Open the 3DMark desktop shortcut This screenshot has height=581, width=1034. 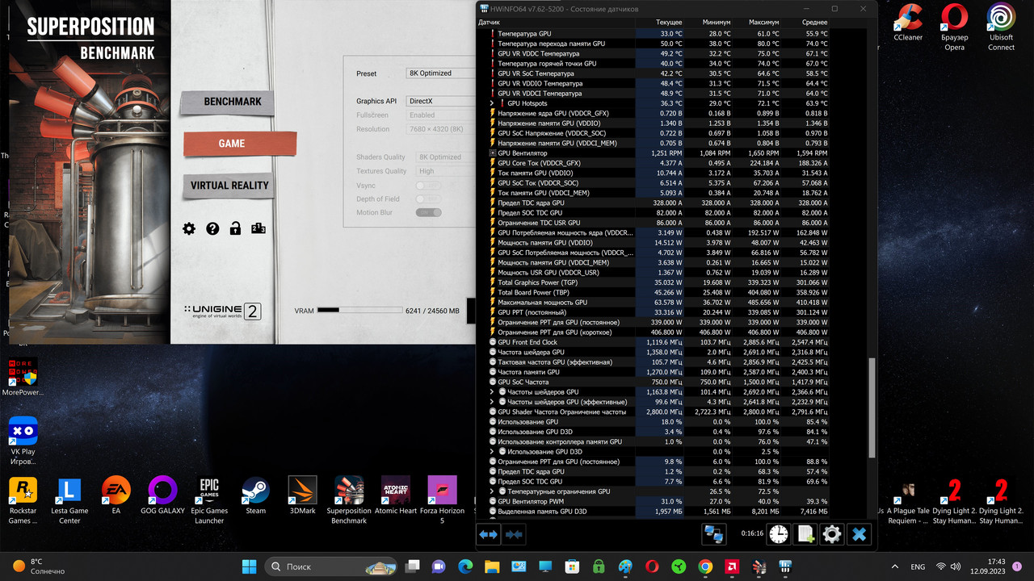(x=302, y=495)
